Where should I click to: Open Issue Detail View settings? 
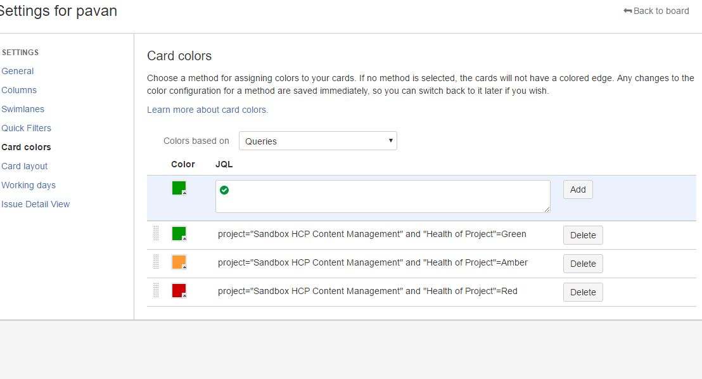coord(36,204)
